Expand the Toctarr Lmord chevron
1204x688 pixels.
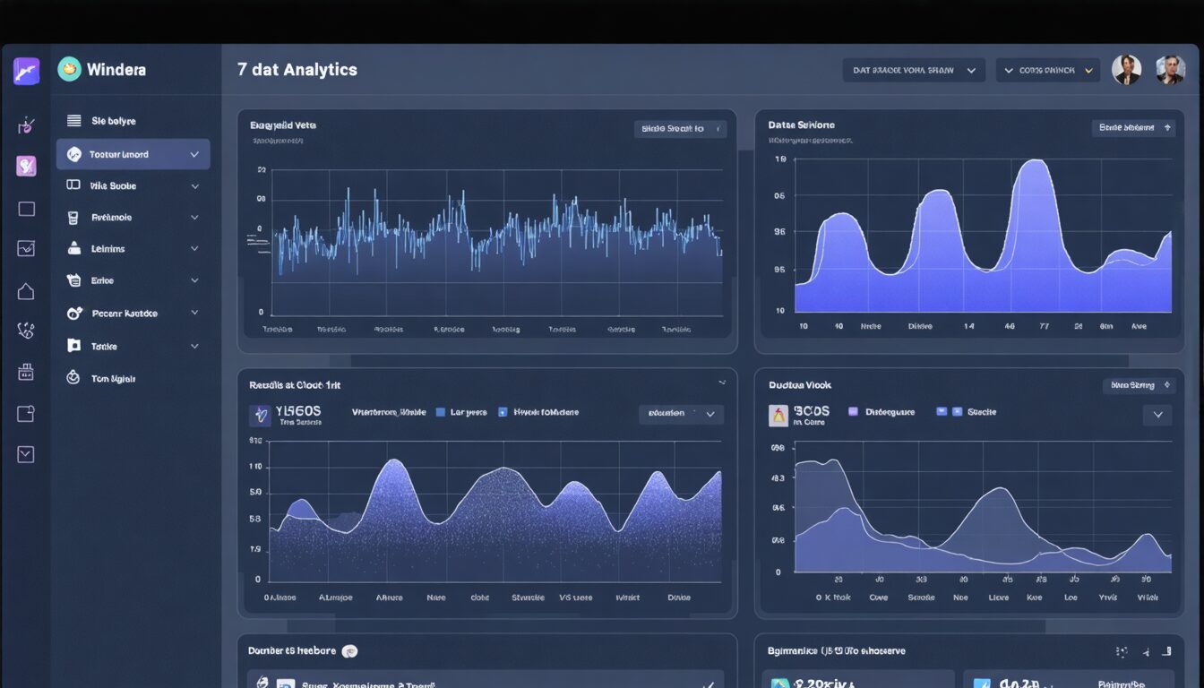tap(194, 154)
